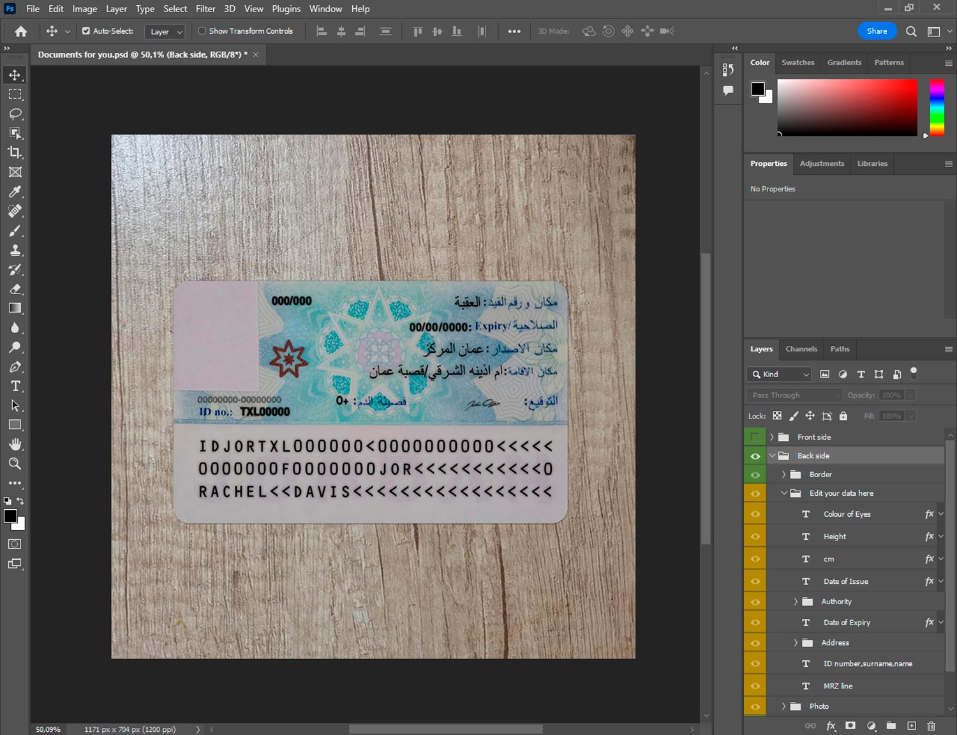Show the Front side layer group
The width and height of the screenshot is (957, 735).
point(755,437)
